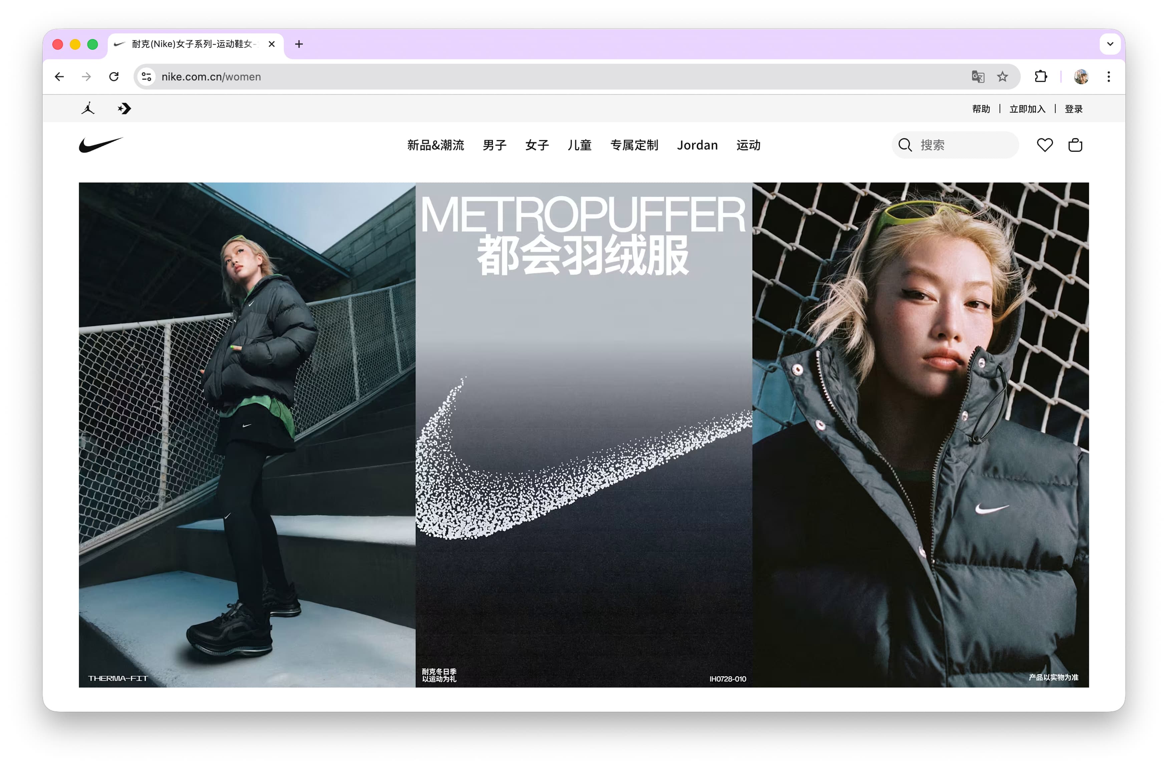Image resolution: width=1168 pixels, height=768 pixels.
Task: Click the 立即加入 link
Action: (x=1027, y=109)
